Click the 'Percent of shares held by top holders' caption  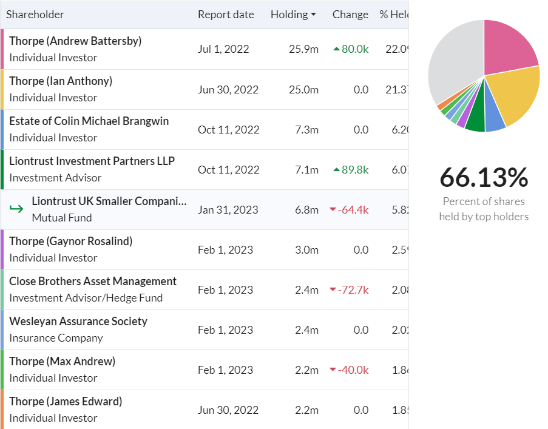click(x=484, y=209)
